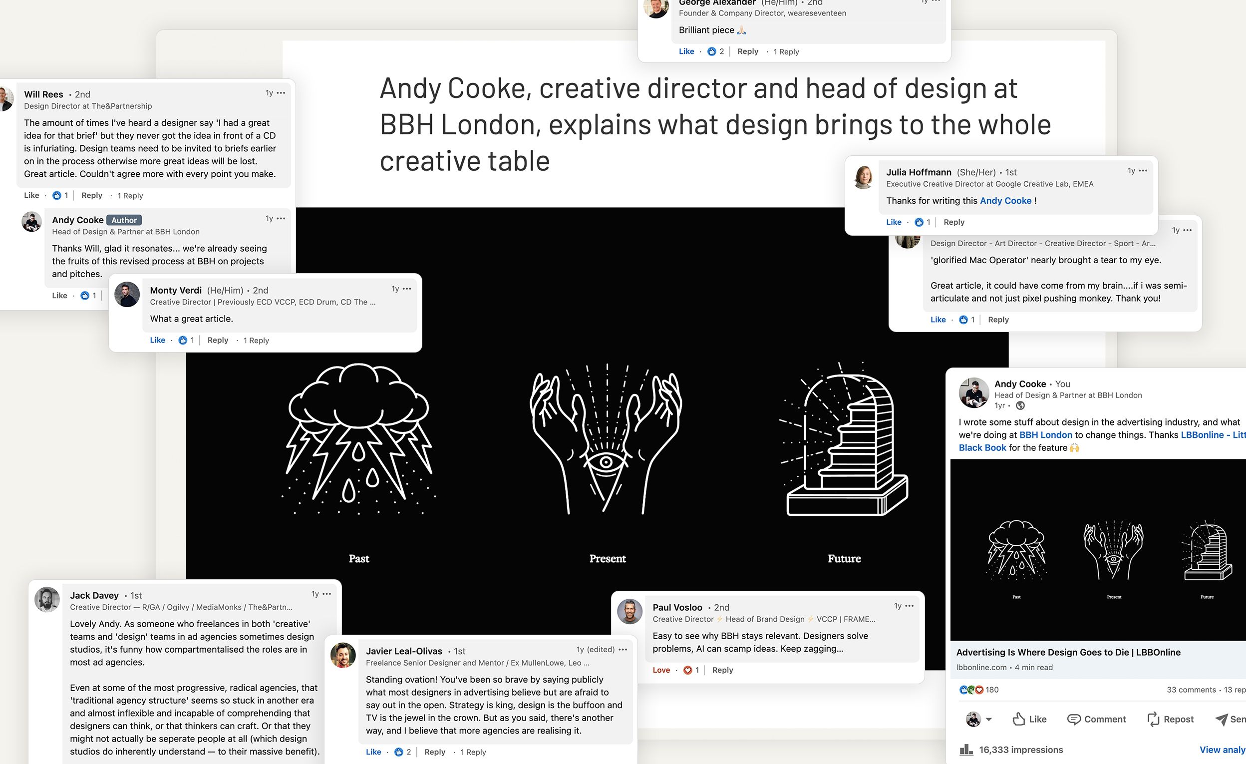The width and height of the screenshot is (1246, 764).
Task: Click the three-dot menu on Paul Vosloo's comment
Action: (x=909, y=606)
